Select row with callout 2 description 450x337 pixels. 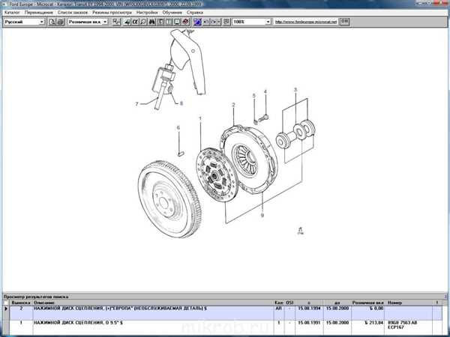(225, 312)
